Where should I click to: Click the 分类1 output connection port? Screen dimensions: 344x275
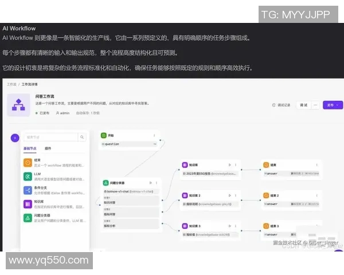(x=162, y=200)
